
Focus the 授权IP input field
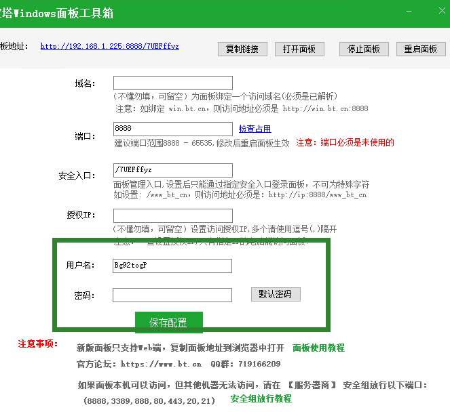pos(173,215)
